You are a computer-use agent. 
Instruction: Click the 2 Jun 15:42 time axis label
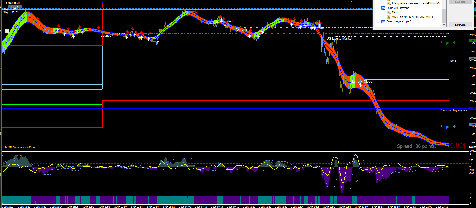pos(329,207)
